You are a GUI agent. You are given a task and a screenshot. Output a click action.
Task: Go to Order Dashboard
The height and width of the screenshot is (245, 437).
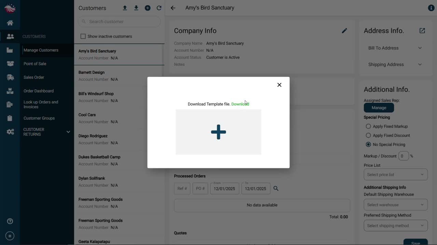pyautogui.click(x=39, y=91)
